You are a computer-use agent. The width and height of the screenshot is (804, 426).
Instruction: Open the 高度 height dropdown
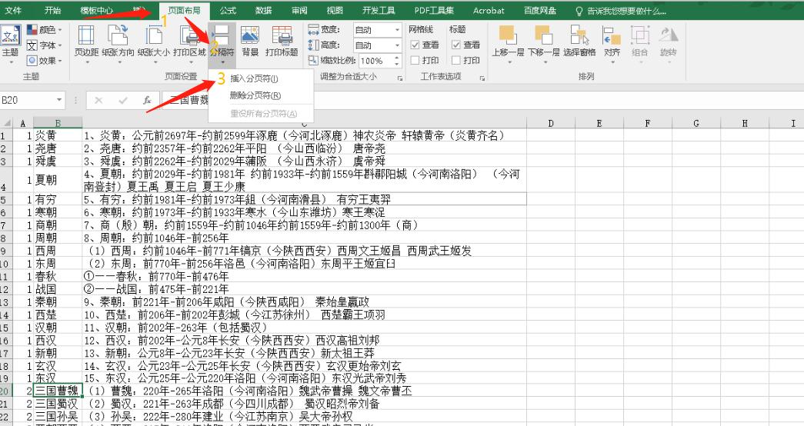[398, 45]
